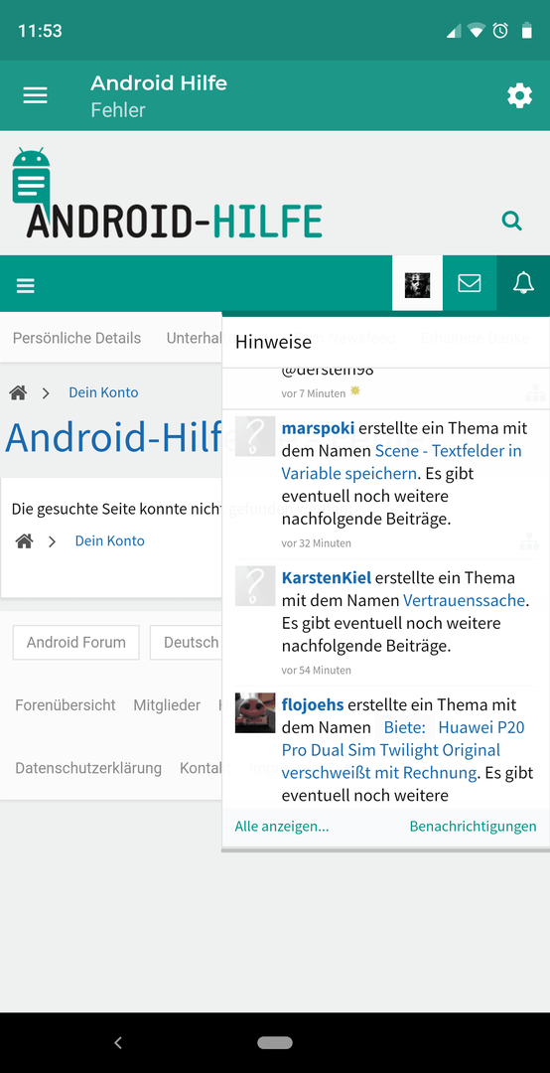
Task: Open Datenschutzerklärung footer link
Action: [88, 768]
